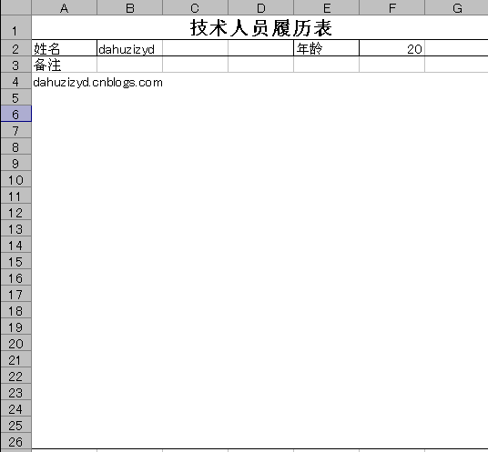Image resolution: width=488 pixels, height=452 pixels.
Task: Click the cell containing 20
Action: (391, 48)
